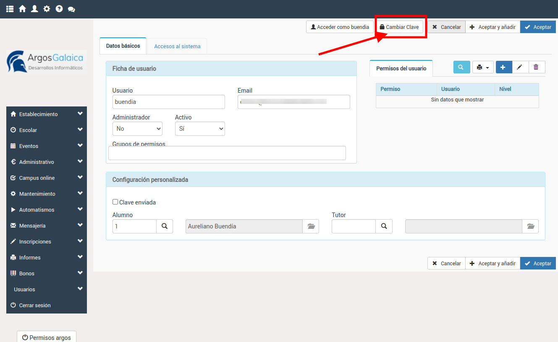Open the chat bubbles icon in top bar
This screenshot has width=558, height=342.
(x=71, y=9)
